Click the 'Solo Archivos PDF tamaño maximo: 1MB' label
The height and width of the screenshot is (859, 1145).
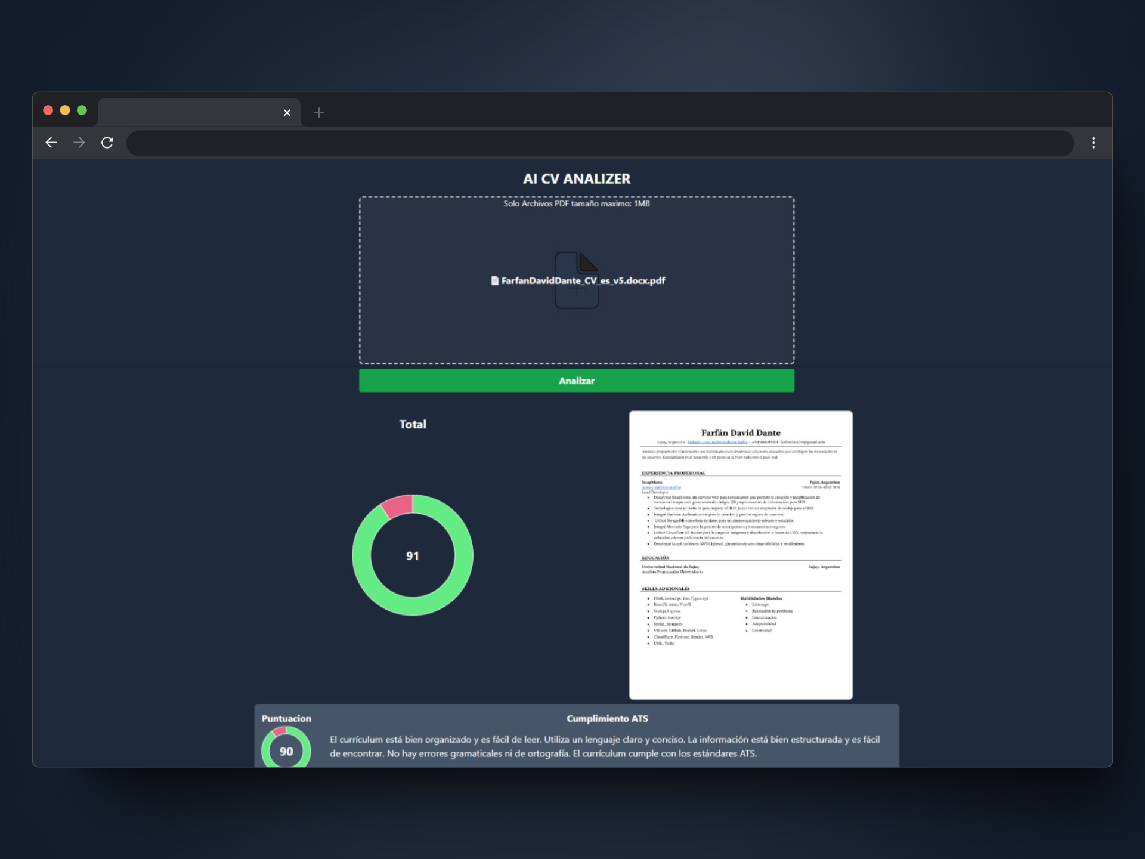click(576, 203)
